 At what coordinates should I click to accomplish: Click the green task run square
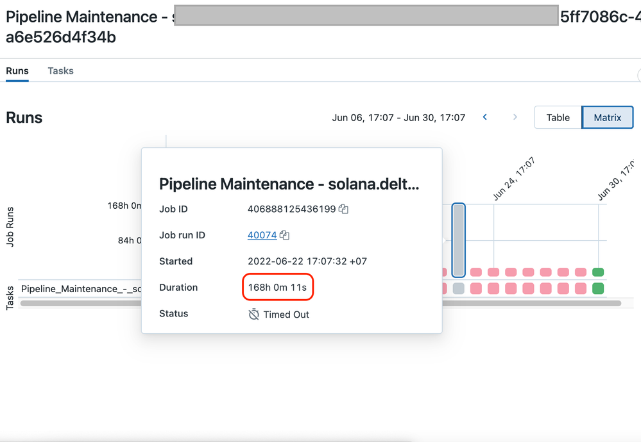(x=598, y=288)
